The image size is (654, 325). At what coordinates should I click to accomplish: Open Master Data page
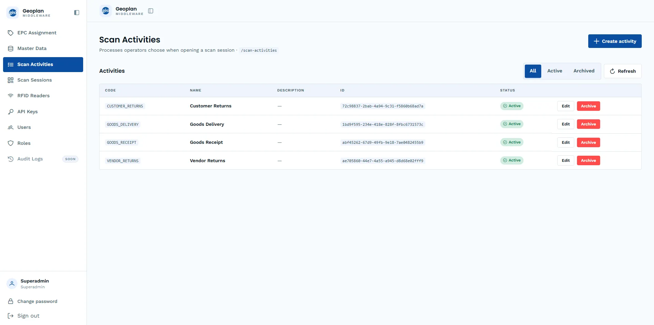(x=43, y=48)
